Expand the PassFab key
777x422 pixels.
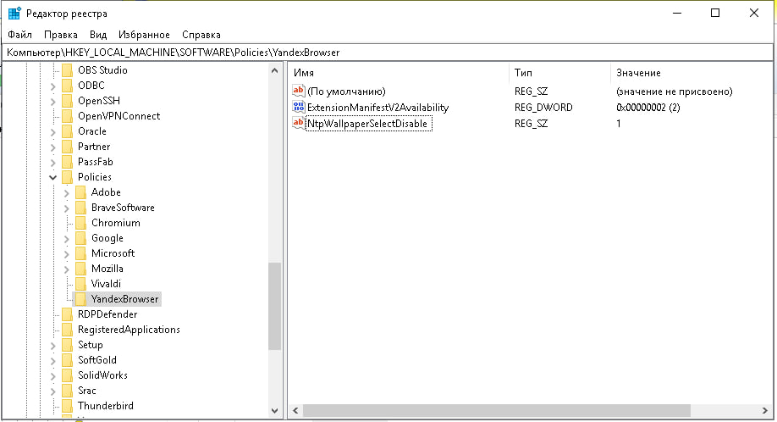tap(53, 163)
